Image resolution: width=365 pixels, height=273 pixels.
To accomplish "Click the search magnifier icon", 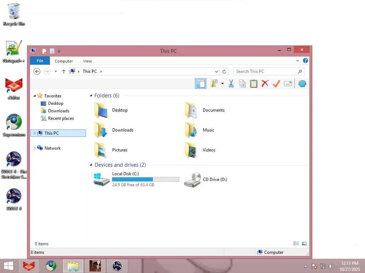I will tap(300, 71).
